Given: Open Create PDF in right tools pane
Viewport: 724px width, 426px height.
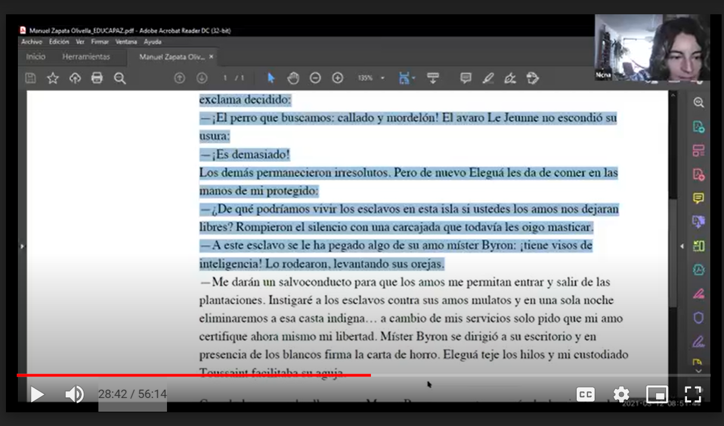Looking at the screenshot, I should 698,175.
